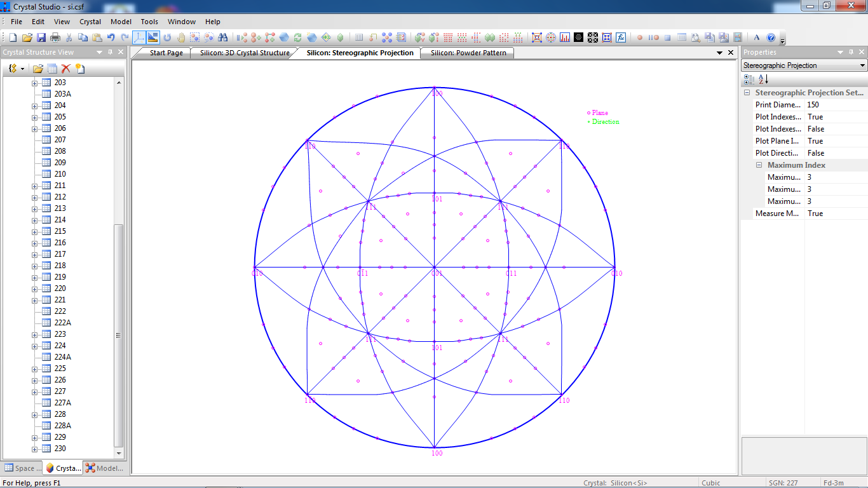This screenshot has height=488, width=868.
Task: Click the stereographic projection circle icon
Action: (551, 37)
